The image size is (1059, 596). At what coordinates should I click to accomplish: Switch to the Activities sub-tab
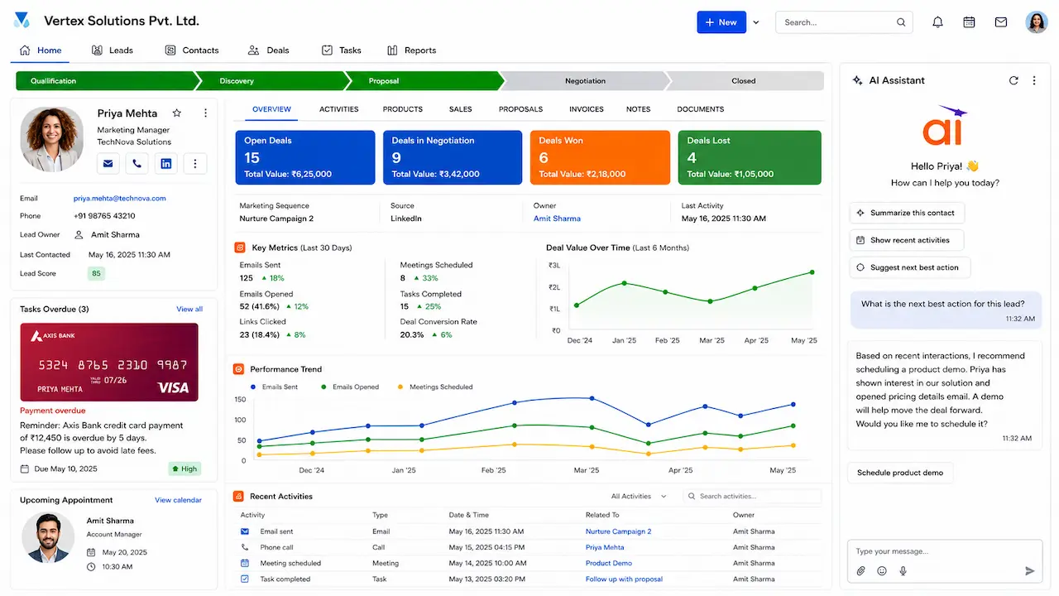339,109
